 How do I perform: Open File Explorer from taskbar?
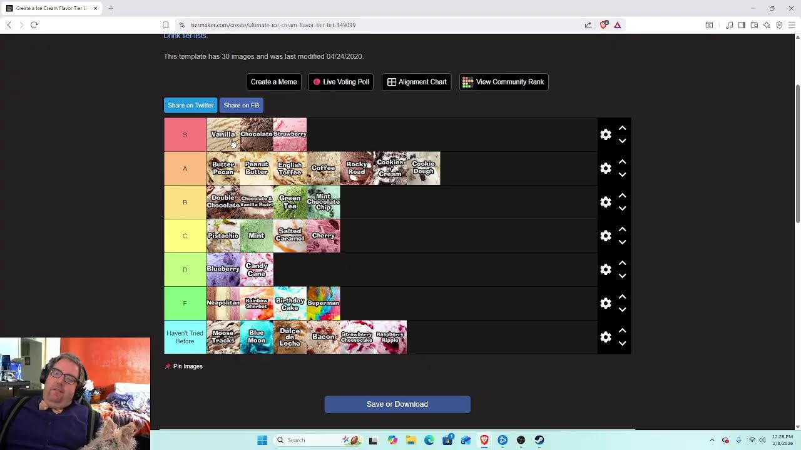(411, 440)
